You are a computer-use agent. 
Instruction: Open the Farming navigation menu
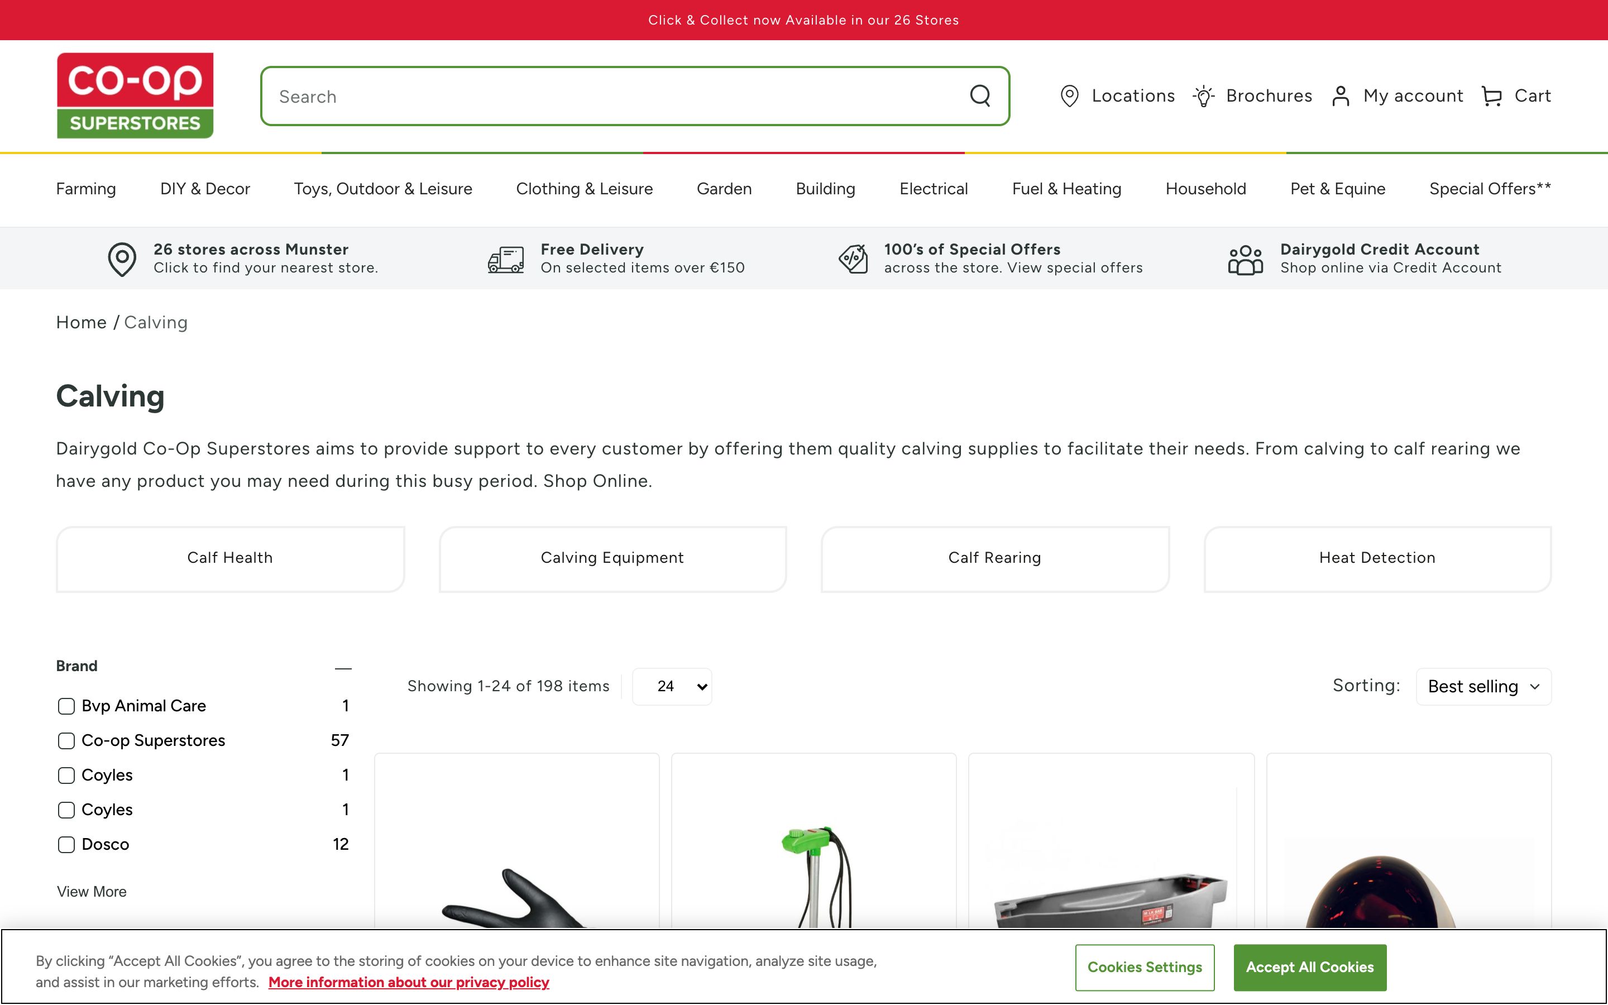tap(86, 189)
